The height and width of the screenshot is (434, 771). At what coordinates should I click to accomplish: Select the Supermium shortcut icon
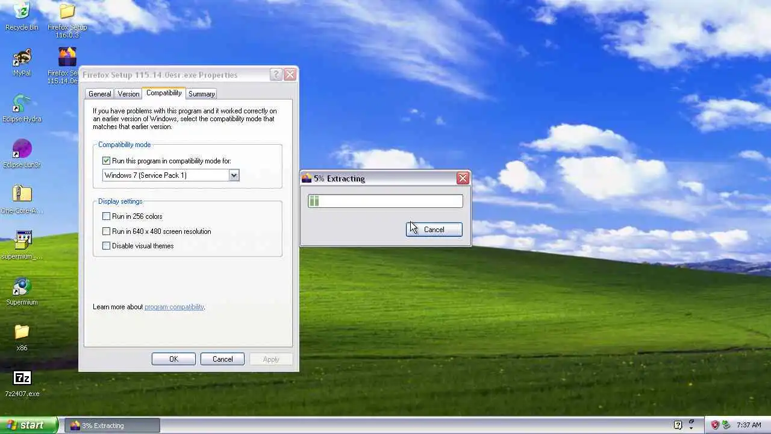(22, 286)
